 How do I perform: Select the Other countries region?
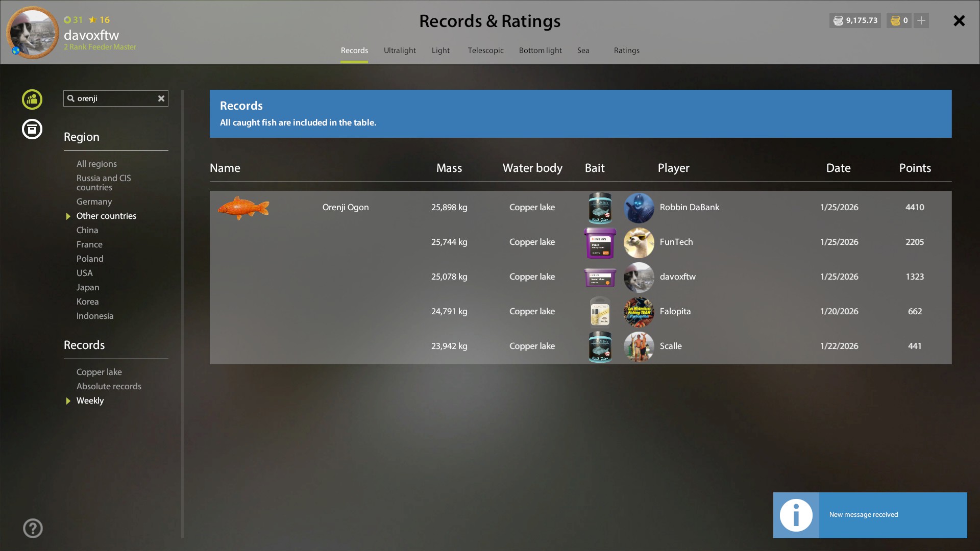106,216
